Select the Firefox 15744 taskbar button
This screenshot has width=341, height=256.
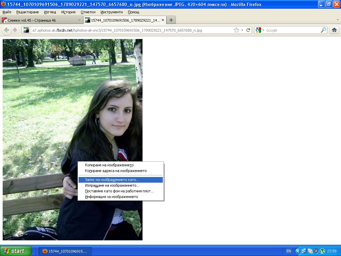coord(65,251)
